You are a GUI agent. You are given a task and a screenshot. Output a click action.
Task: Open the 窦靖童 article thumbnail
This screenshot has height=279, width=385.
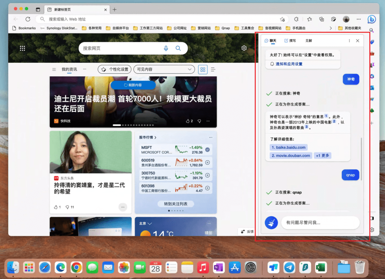pyautogui.click(x=91, y=152)
